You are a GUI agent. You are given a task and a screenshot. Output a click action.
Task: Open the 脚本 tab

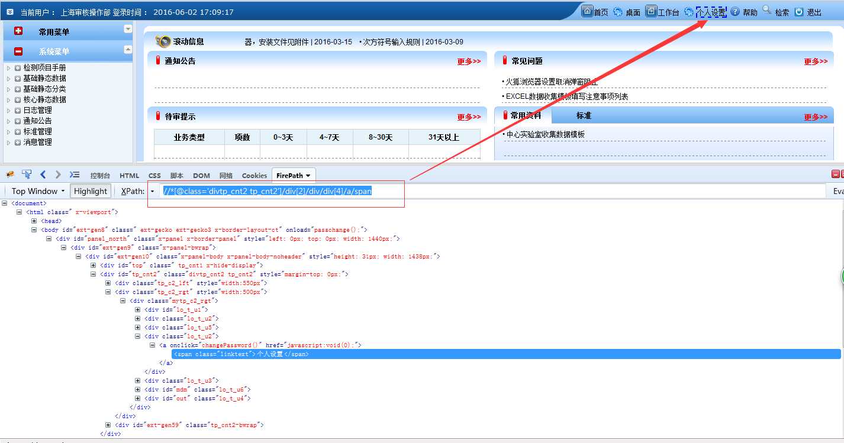pyautogui.click(x=176, y=176)
